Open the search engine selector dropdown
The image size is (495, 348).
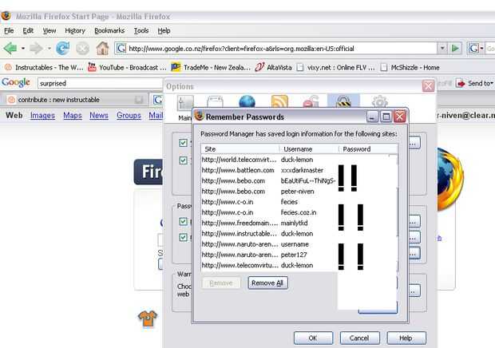pos(482,48)
